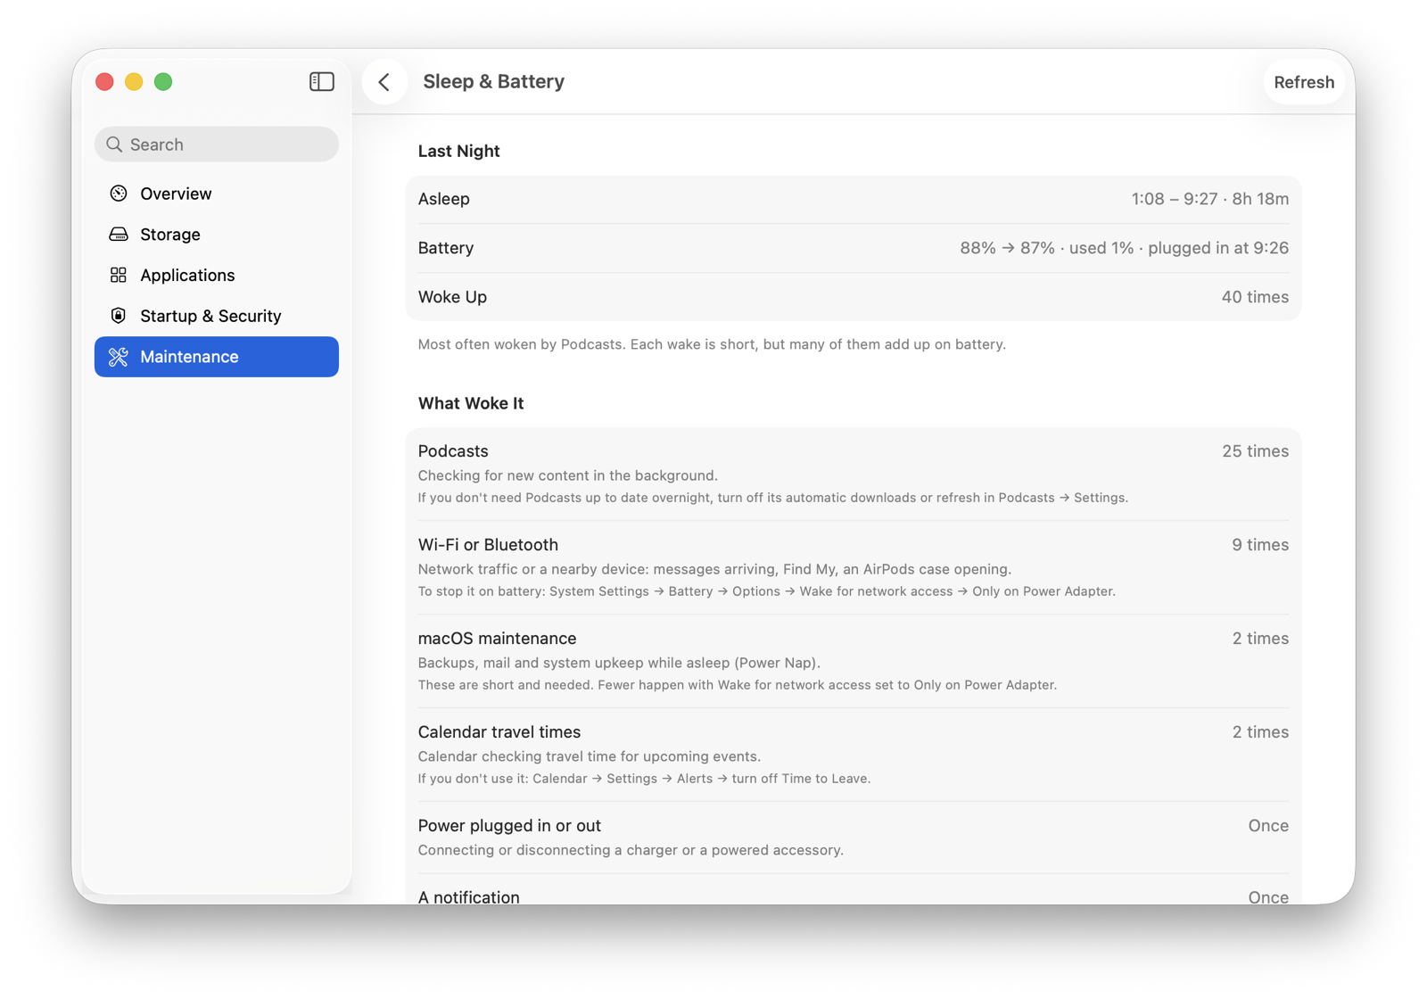
Task: Click Checking for new content in background text
Action: [568, 475]
